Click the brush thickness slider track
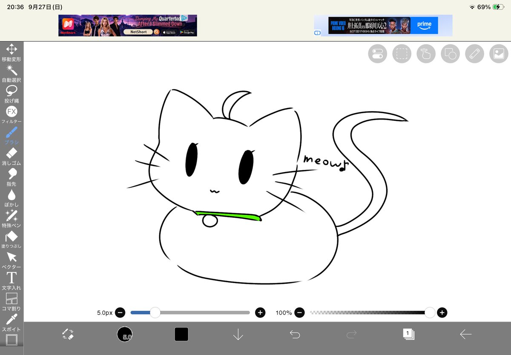 click(190, 313)
